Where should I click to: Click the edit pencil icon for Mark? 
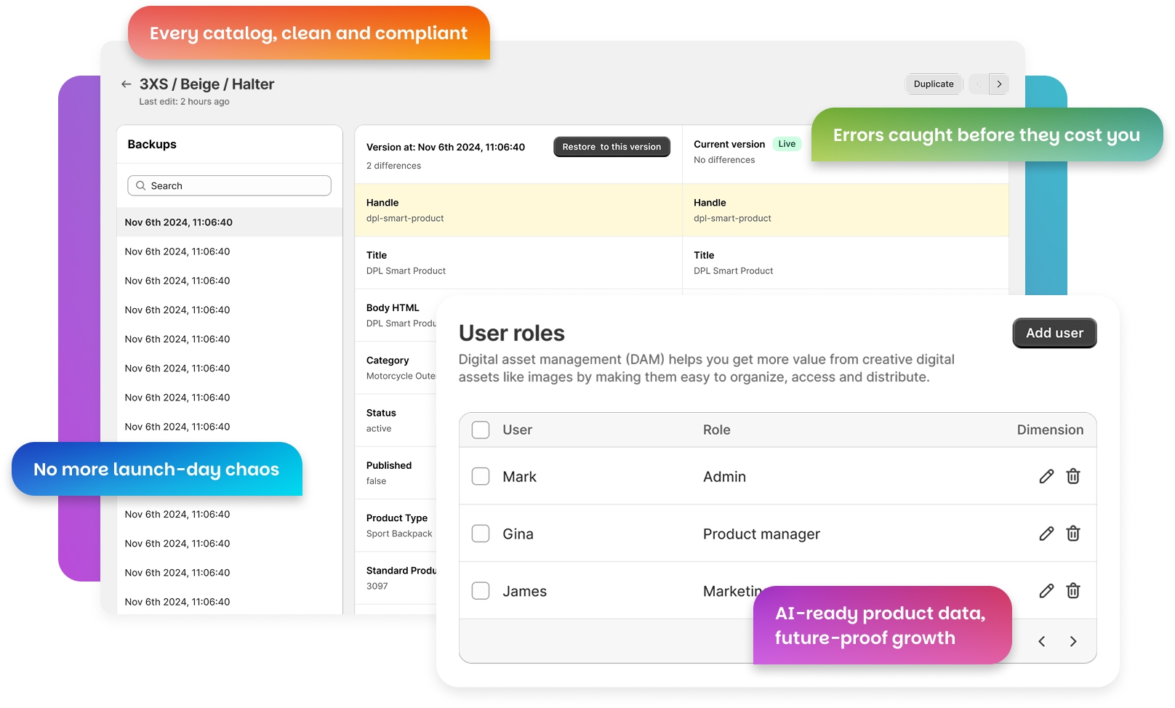pyautogui.click(x=1046, y=477)
